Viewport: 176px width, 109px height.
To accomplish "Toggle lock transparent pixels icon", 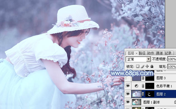I will (138, 66).
